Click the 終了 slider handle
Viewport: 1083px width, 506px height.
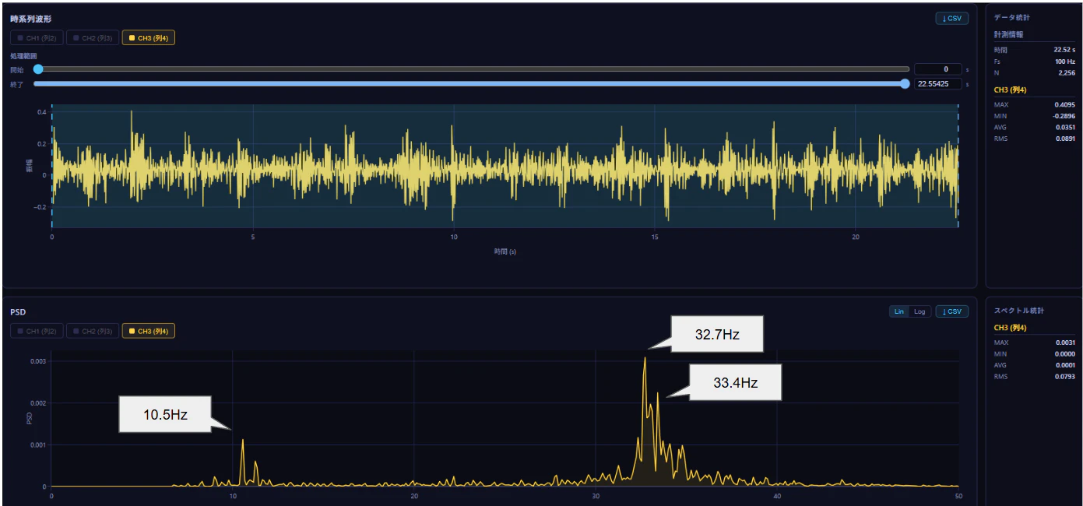coord(905,83)
